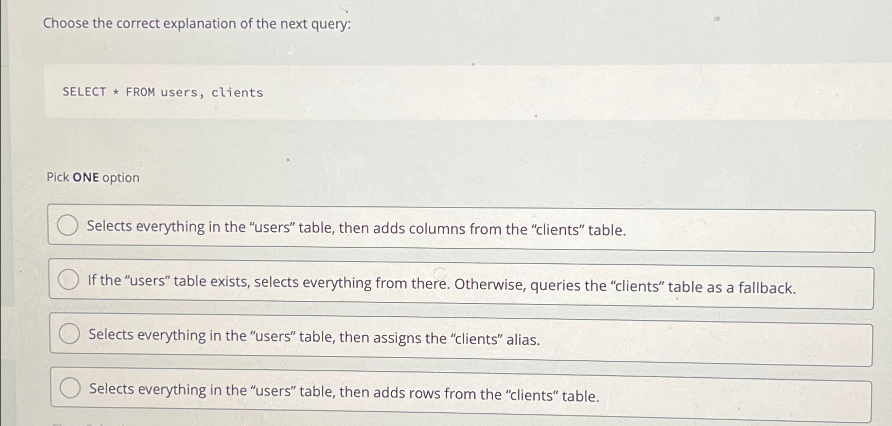Click the 'Pick ONE option' label
The width and height of the screenshot is (892, 426).
(91, 177)
